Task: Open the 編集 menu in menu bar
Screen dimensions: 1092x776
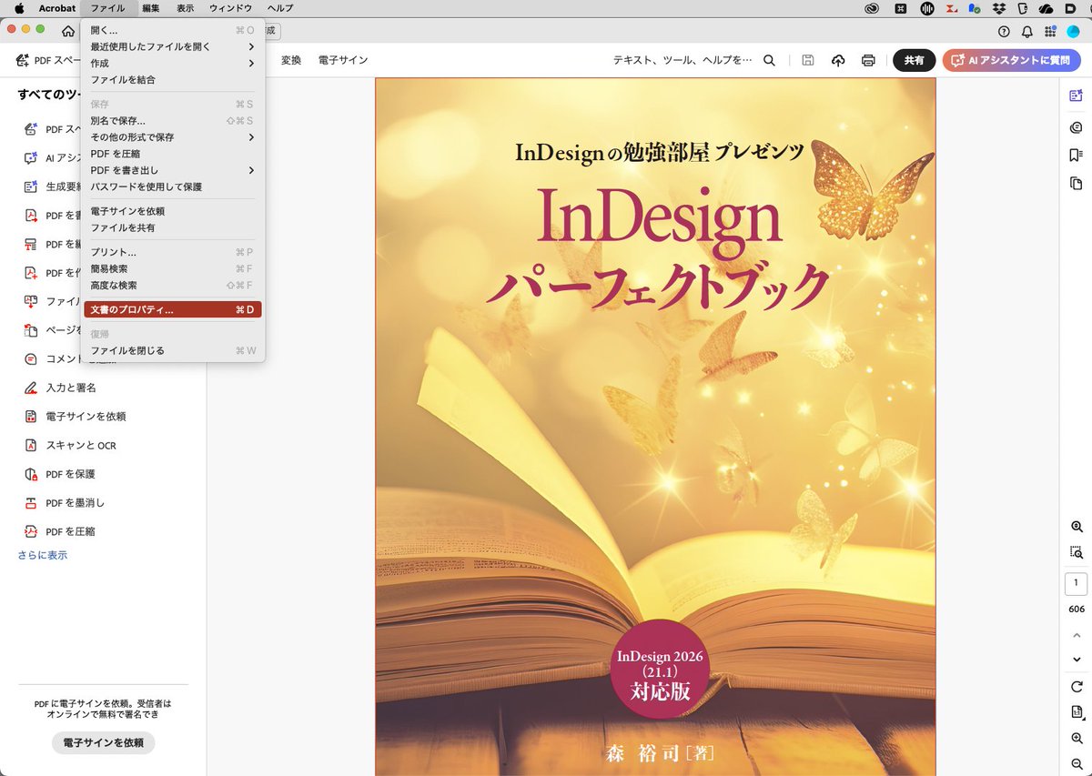Action: 151,8
